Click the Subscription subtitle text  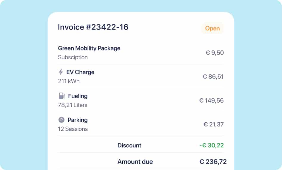[x=73, y=57]
